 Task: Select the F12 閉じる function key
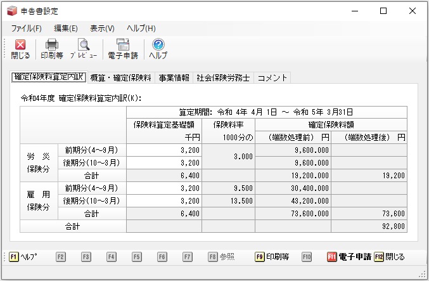(389, 257)
